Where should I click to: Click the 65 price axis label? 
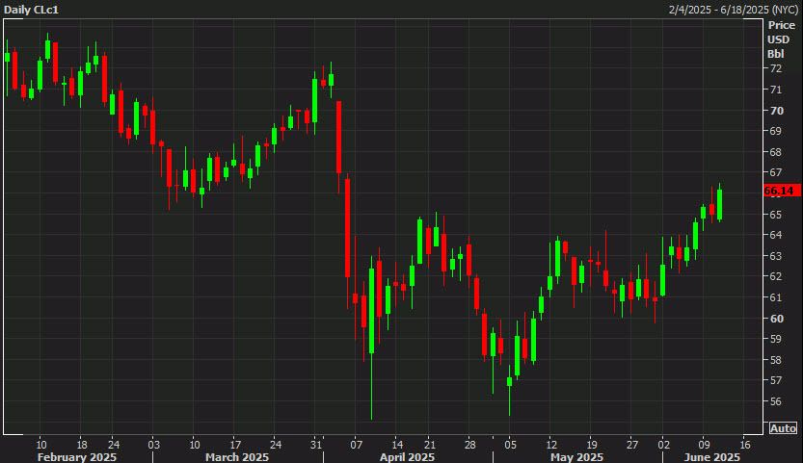click(x=776, y=215)
